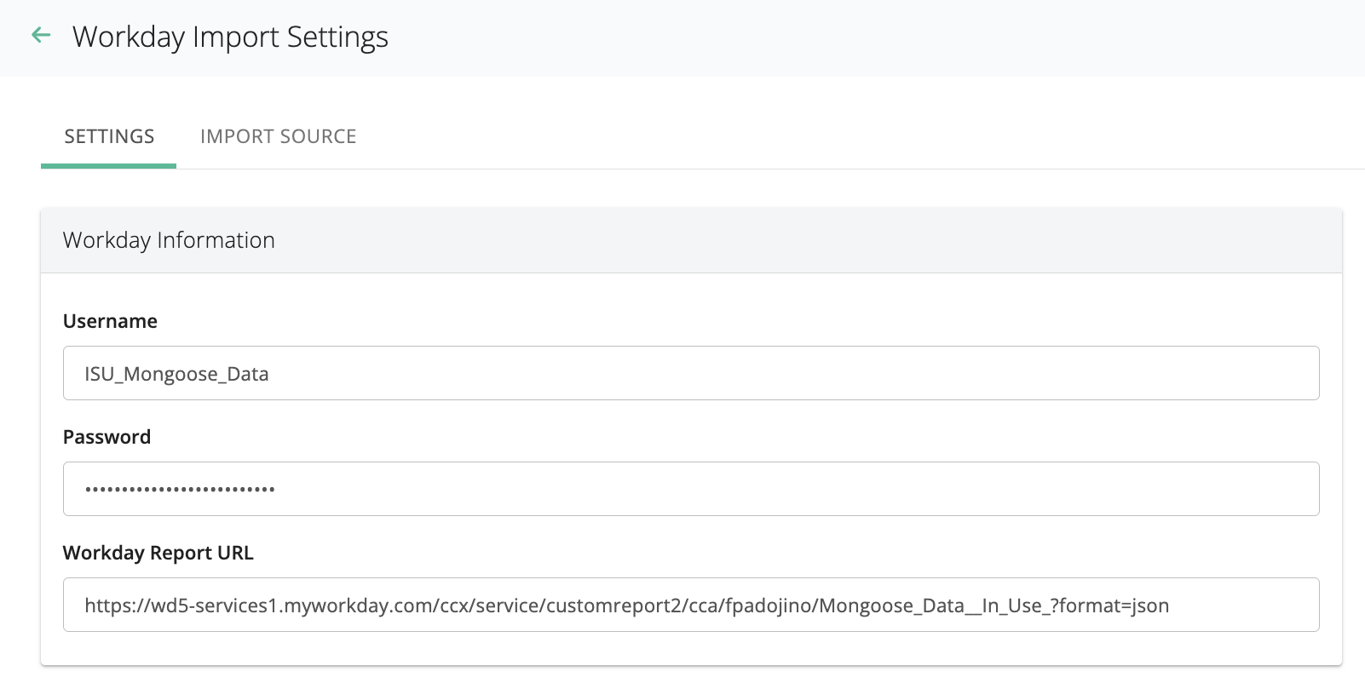Screen dimensions: 1365x683
Task: Focus the Username input field
Action: tap(690, 373)
